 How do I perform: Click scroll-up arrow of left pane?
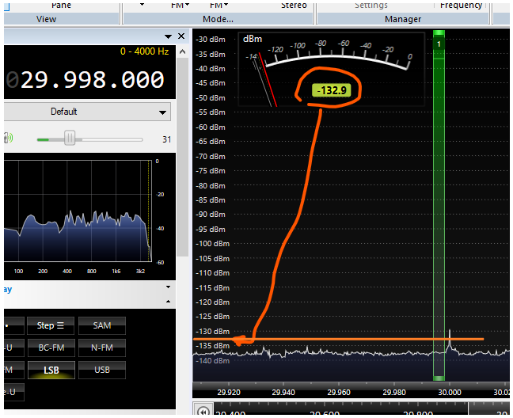click(183, 51)
